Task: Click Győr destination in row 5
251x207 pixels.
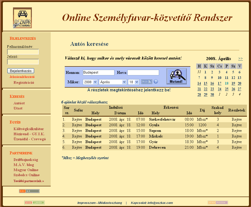Action: pos(153,142)
